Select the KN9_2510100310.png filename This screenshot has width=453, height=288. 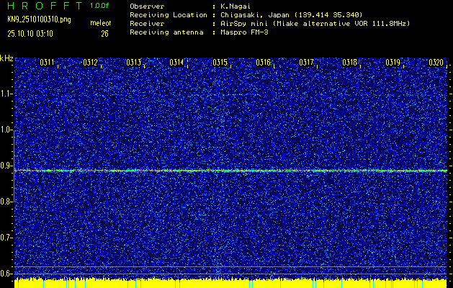coord(40,19)
